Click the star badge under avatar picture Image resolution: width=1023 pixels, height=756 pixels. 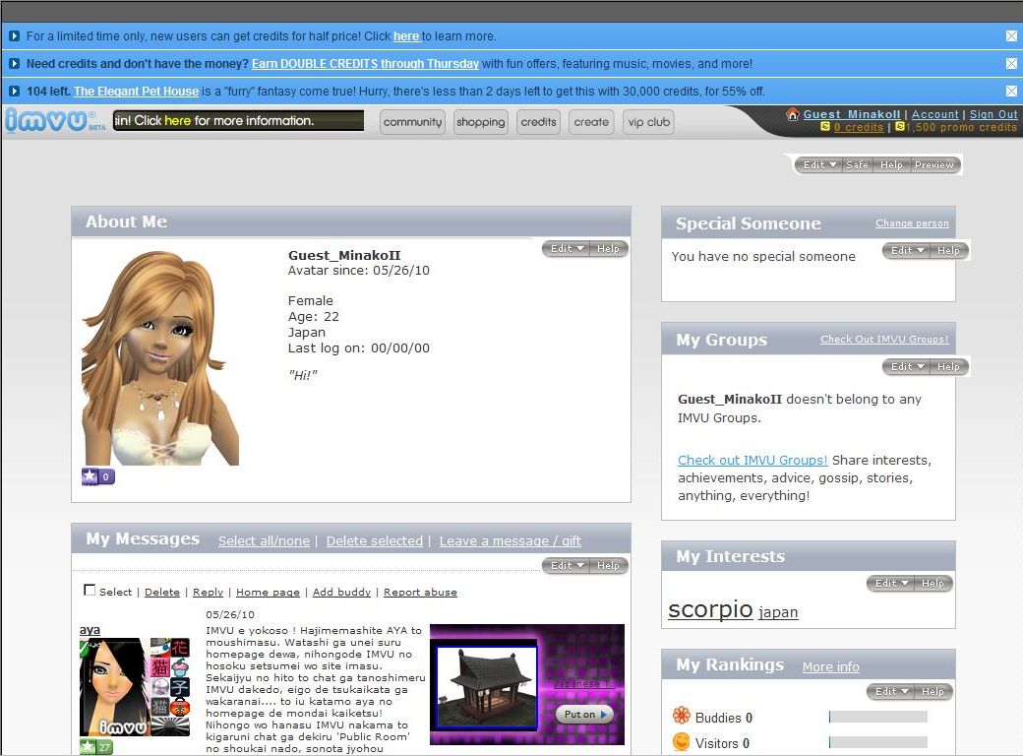tap(97, 476)
